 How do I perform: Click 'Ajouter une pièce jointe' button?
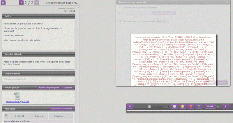tap(49, 88)
